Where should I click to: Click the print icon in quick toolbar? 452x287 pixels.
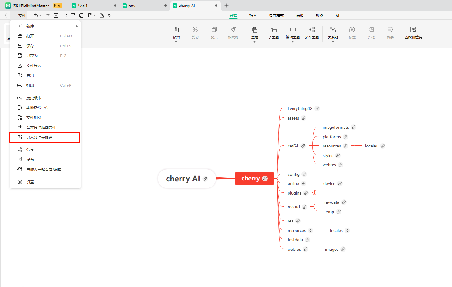82,15
